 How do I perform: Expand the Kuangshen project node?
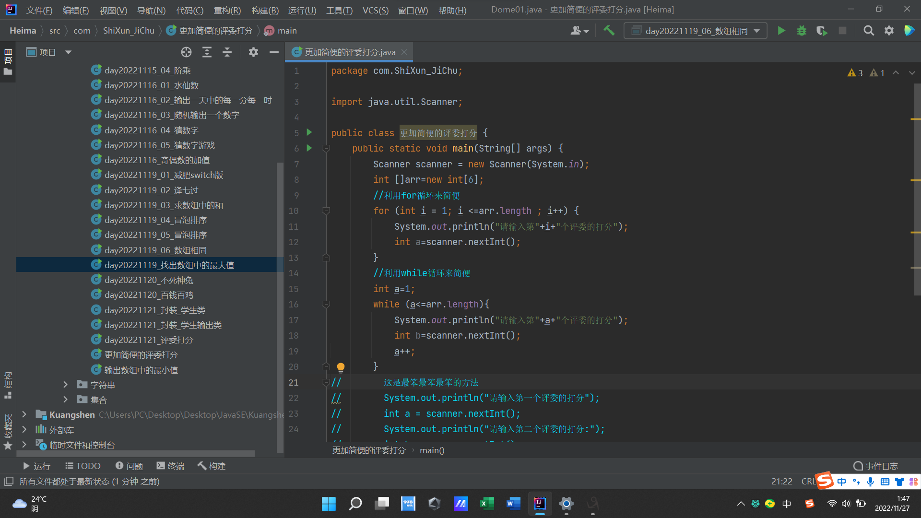click(24, 414)
